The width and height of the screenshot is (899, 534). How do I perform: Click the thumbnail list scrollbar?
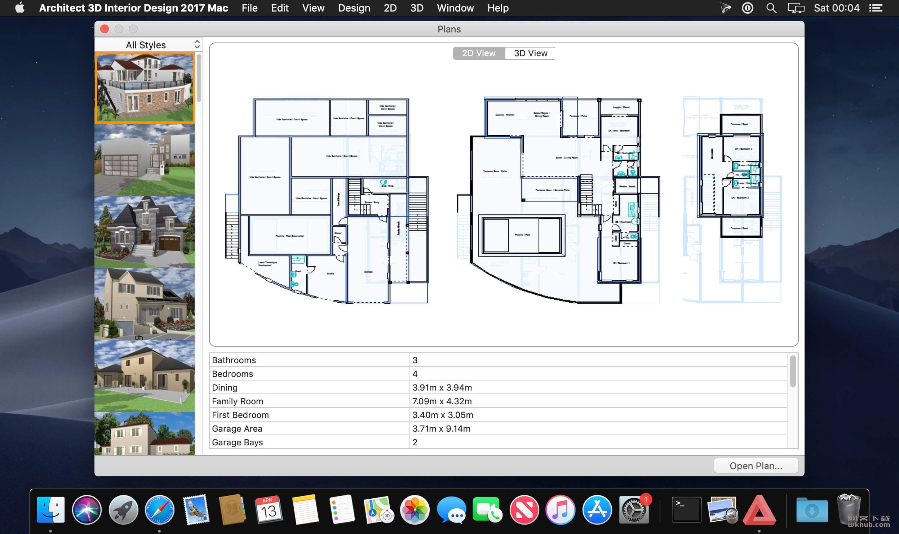point(199,78)
